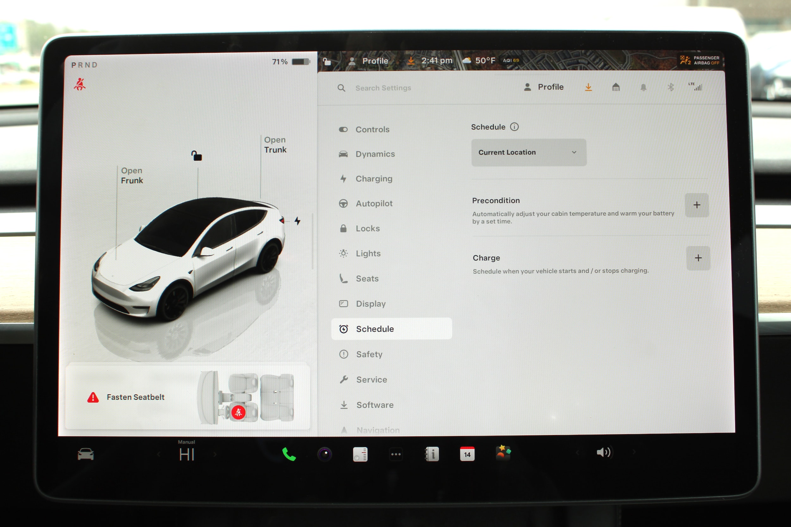
Task: Increase cabin temperature right arrow
Action: 215,454
